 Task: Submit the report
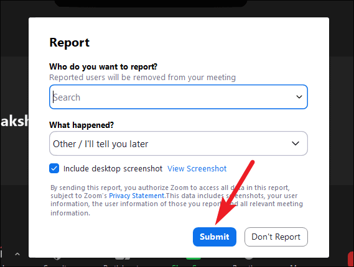point(215,237)
